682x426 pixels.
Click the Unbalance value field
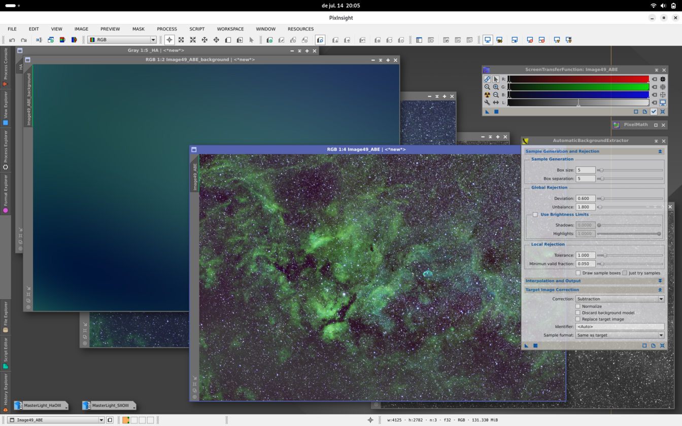[585, 207]
